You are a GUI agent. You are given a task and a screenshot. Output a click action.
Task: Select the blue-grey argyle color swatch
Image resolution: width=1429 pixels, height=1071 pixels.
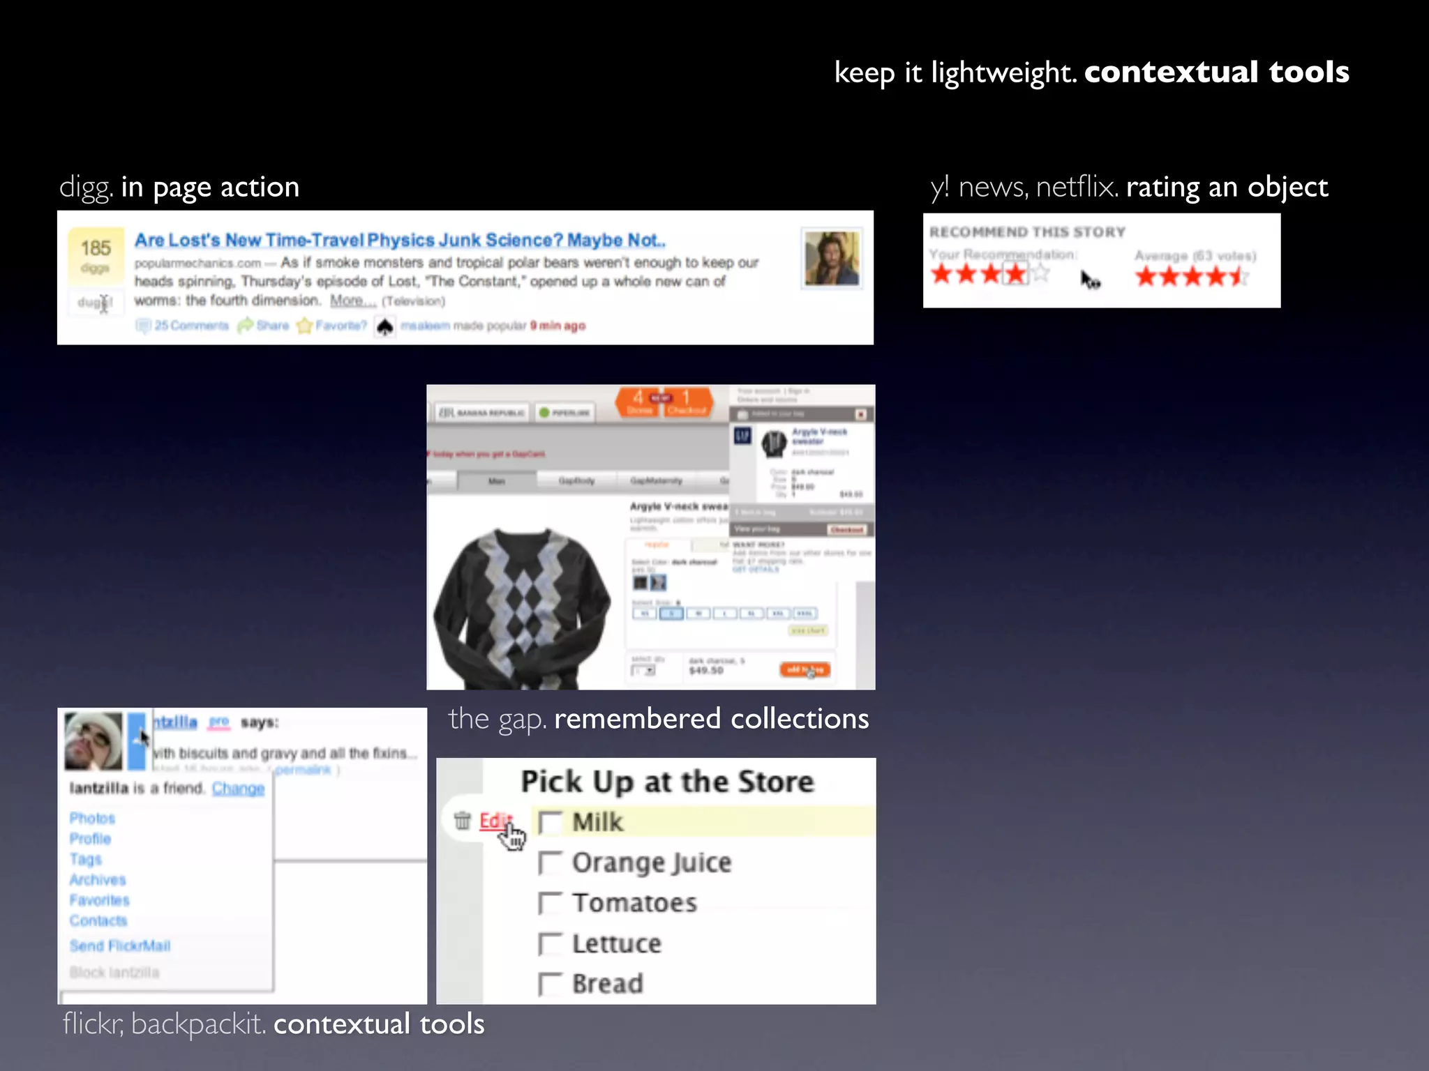pyautogui.click(x=658, y=582)
